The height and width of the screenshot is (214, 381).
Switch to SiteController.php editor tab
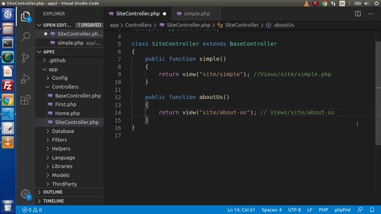point(138,14)
